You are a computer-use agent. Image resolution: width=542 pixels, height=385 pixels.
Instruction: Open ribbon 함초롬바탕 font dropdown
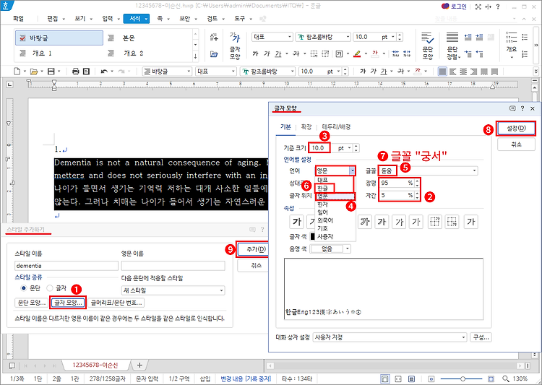coord(348,37)
